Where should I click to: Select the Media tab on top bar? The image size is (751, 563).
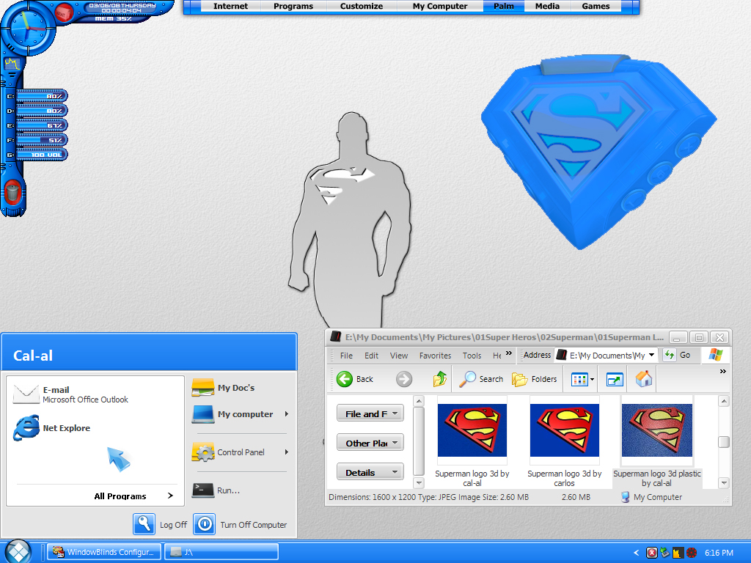pyautogui.click(x=547, y=6)
